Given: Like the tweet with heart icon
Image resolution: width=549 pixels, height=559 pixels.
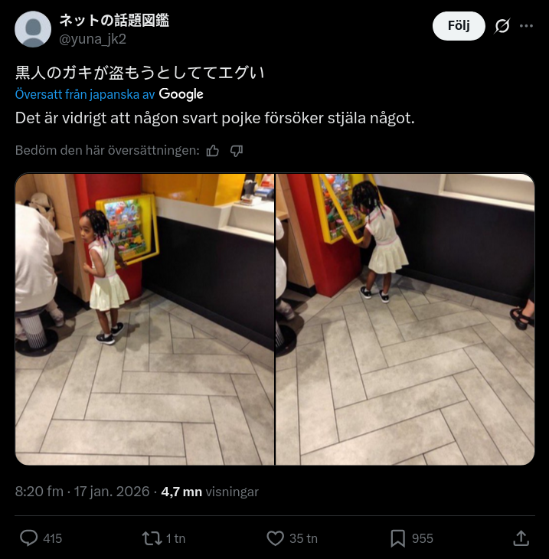Looking at the screenshot, I should point(275,538).
